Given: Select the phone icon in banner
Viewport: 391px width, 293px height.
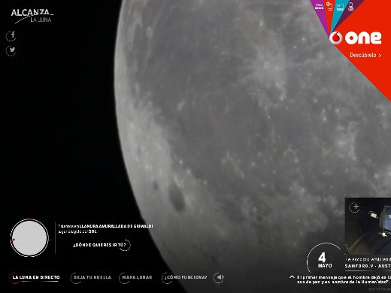Looking at the screenshot, I should (x=329, y=6).
